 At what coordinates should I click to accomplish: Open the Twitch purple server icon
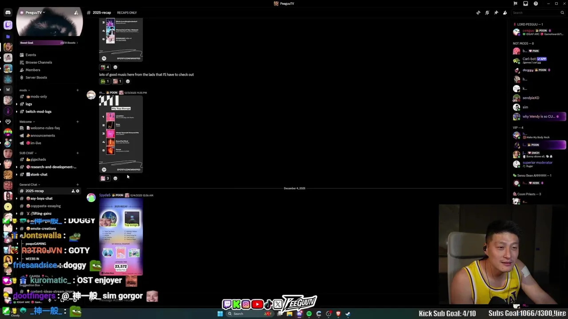pyautogui.click(x=8, y=25)
